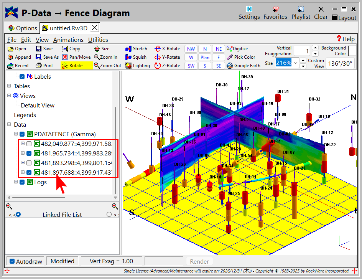Switch to the Options tab
This screenshot has width=362, height=279.
click(23, 28)
